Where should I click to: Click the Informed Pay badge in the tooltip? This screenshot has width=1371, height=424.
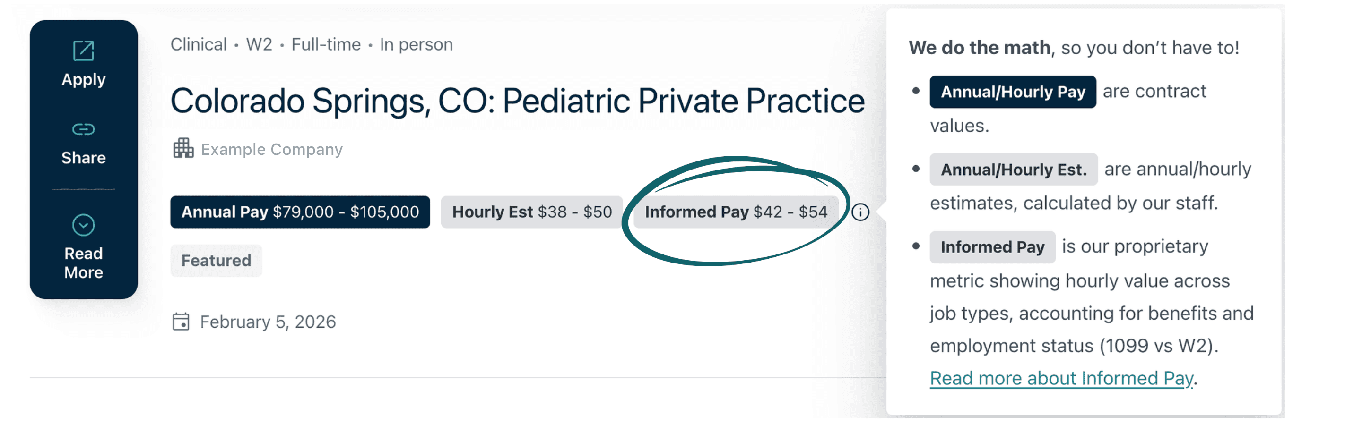tap(992, 247)
